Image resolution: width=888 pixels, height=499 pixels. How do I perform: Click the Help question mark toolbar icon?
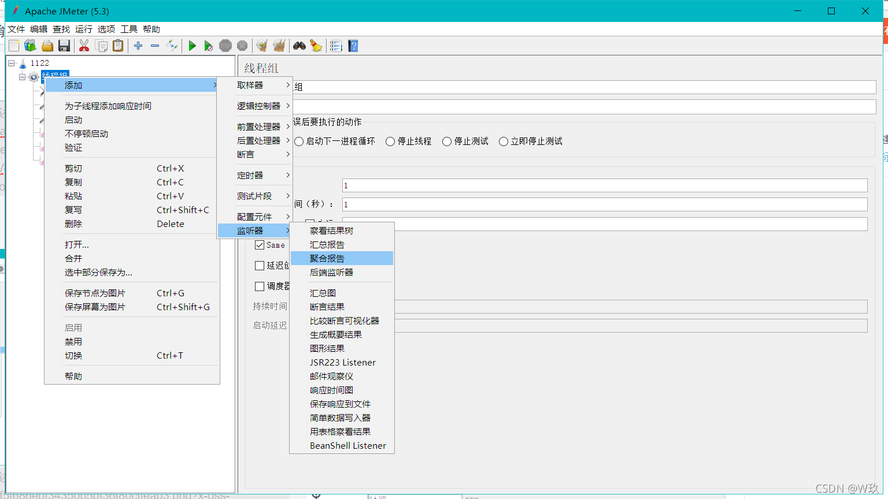tap(353, 46)
